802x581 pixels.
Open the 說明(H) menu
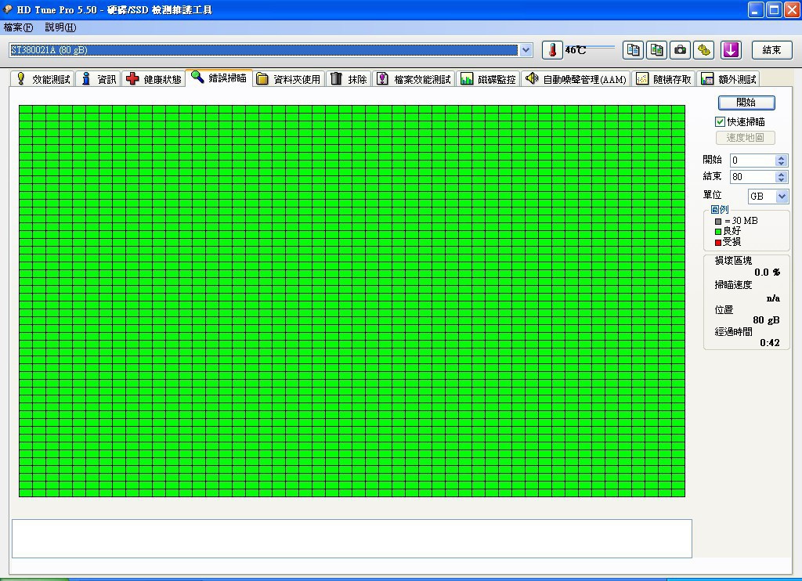(60, 27)
